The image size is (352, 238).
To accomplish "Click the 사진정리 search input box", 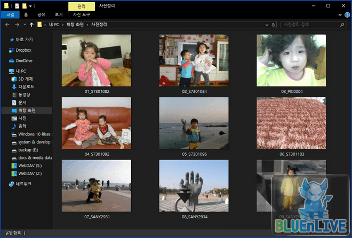I will (x=309, y=25).
